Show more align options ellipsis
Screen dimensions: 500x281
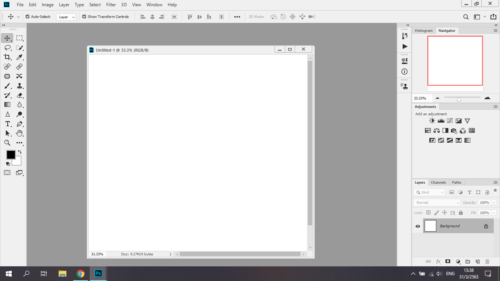[237, 17]
